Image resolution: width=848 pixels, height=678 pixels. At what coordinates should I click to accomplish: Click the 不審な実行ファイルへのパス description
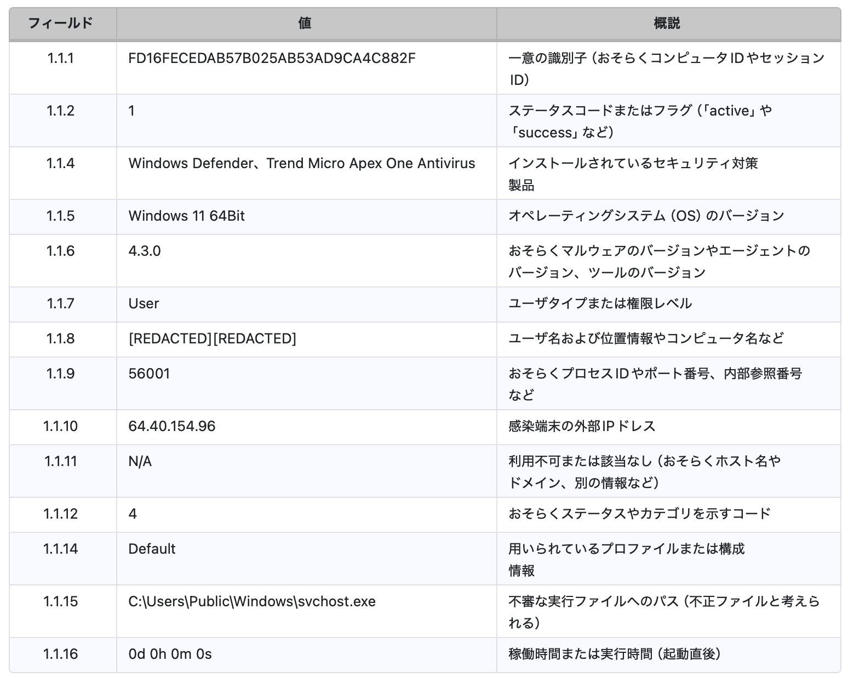tap(664, 612)
